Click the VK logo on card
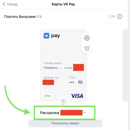The image size is (130, 130). [x=47, y=35]
